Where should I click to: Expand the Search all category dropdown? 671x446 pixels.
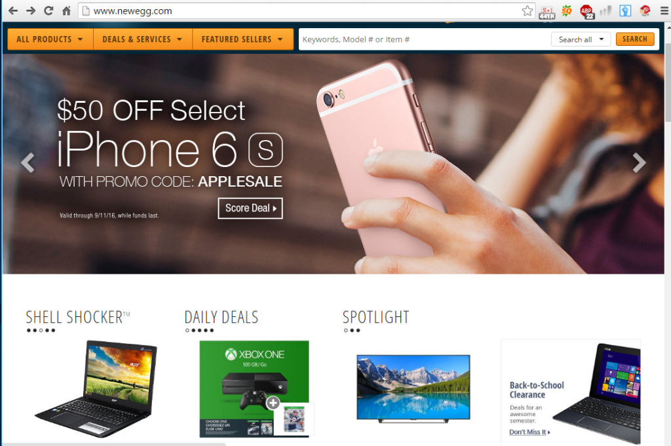(581, 39)
